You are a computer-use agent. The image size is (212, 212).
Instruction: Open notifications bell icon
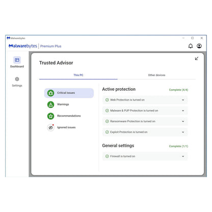pyautogui.click(x=191, y=46)
